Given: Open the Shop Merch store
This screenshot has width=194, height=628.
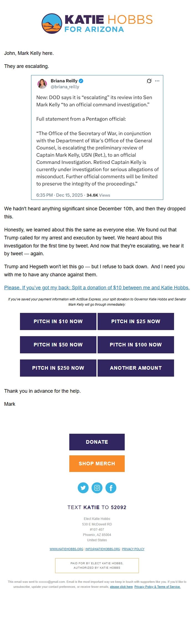Looking at the screenshot, I should (97, 463).
